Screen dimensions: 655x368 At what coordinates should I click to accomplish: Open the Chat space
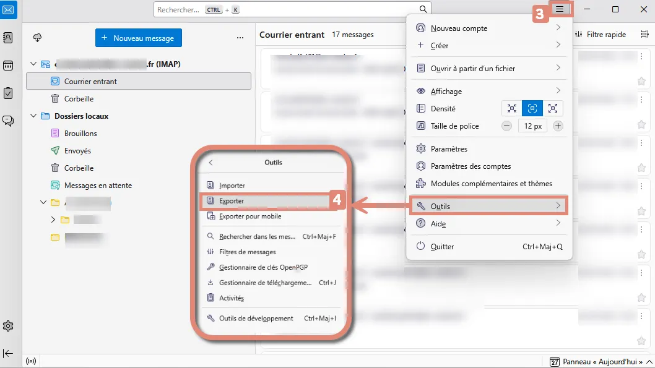click(8, 121)
